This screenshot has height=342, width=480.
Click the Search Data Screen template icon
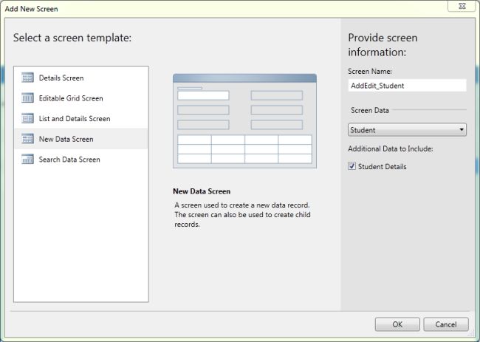coord(27,160)
